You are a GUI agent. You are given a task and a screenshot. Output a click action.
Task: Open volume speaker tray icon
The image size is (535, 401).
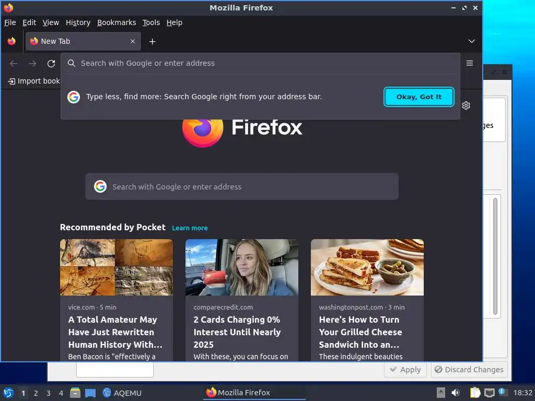tap(456, 393)
